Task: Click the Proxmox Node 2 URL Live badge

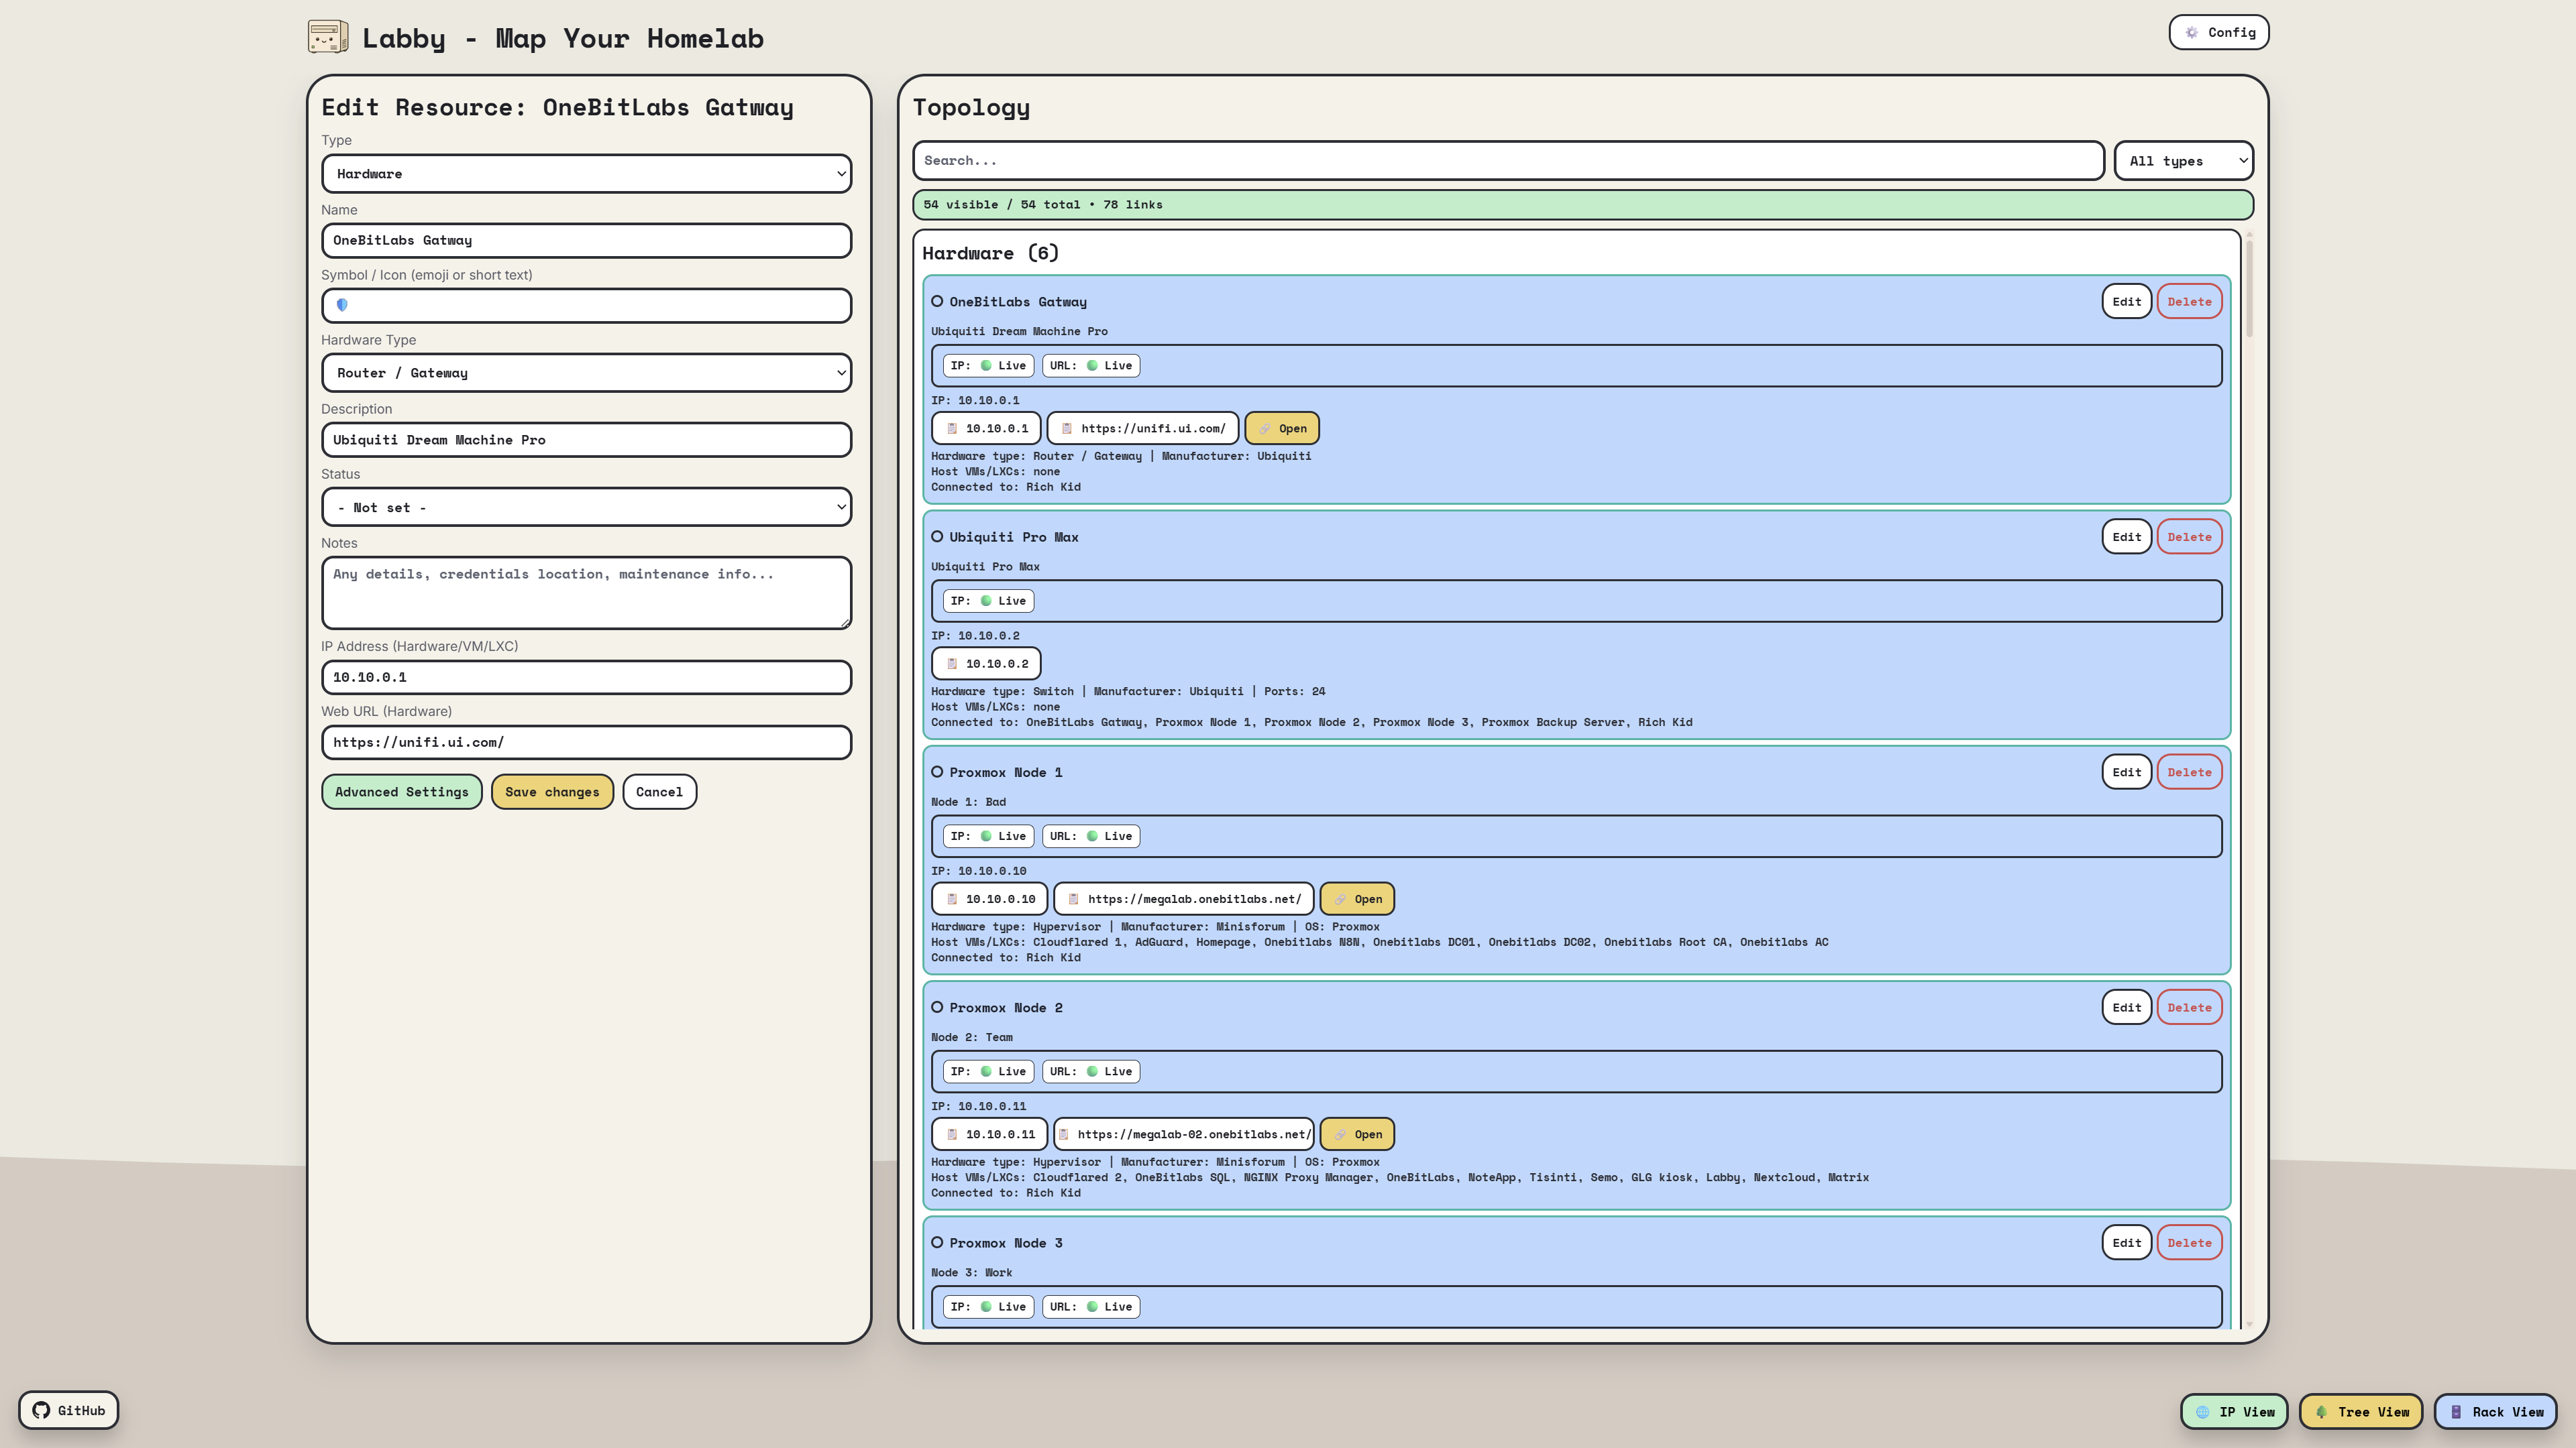Action: 1090,1071
